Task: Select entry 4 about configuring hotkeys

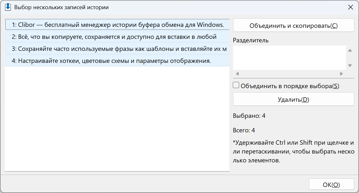Action: pyautogui.click(x=117, y=61)
